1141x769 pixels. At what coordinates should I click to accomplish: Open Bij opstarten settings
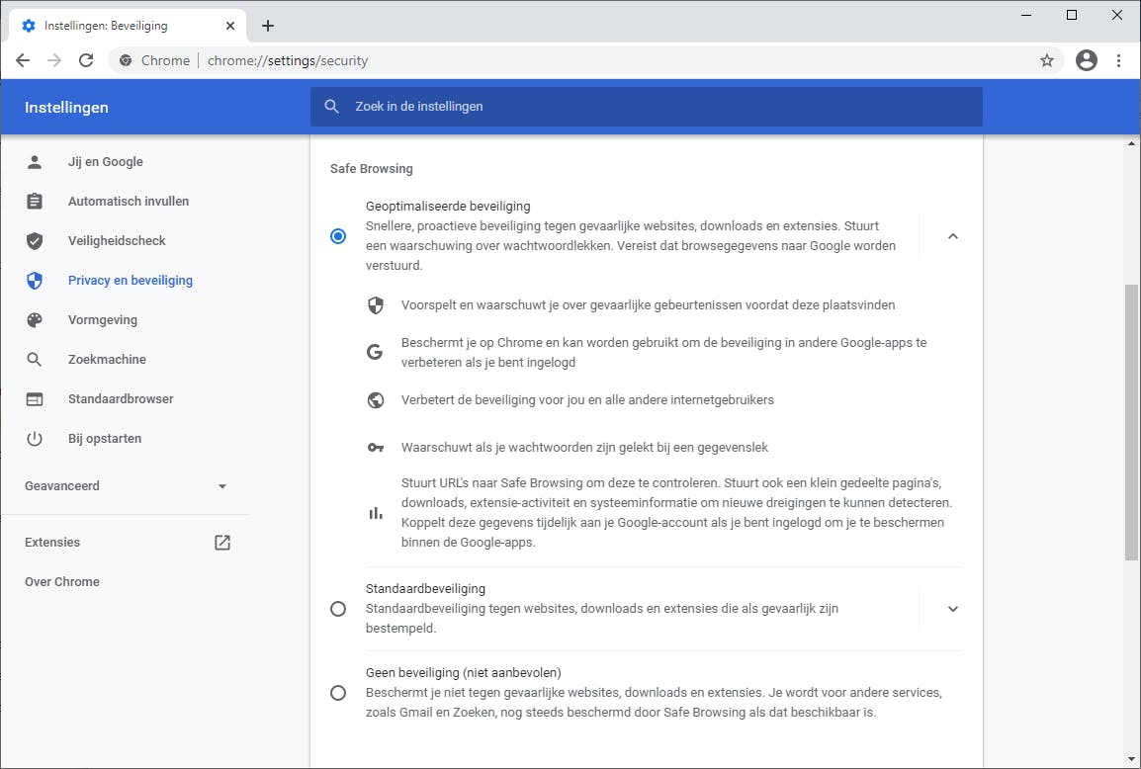tap(104, 439)
